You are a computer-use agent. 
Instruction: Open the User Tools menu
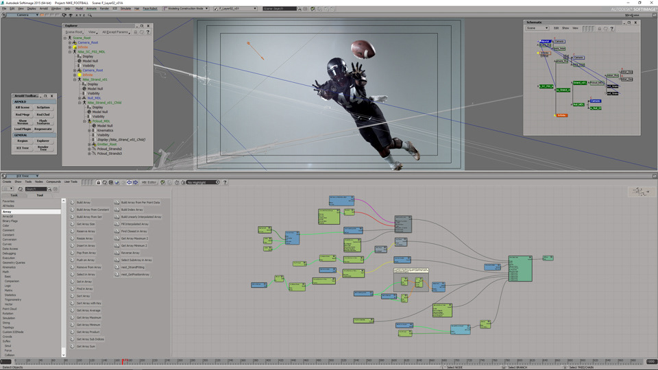(71, 182)
